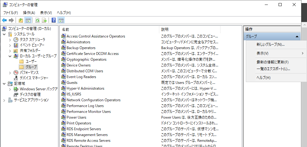
Task: Expand the イベント ビューアー tree node
Action: (10, 45)
